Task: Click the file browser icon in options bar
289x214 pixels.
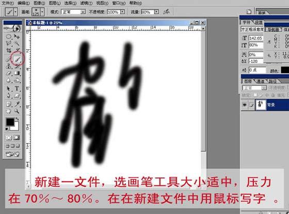Action: click(249, 11)
